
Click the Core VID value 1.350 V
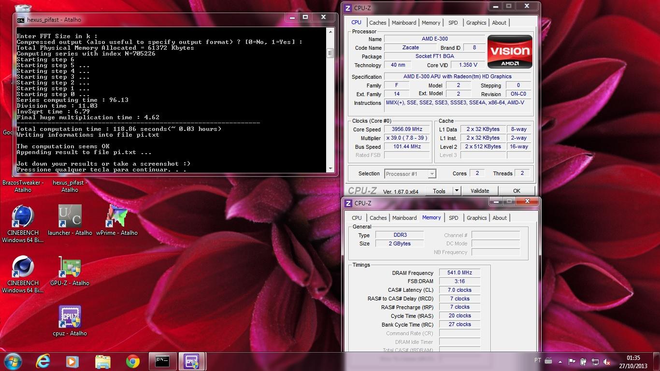(x=468, y=65)
